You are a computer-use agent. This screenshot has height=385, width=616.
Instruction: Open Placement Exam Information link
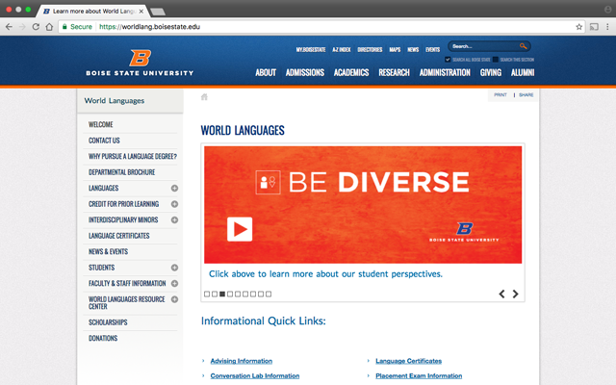[419, 376]
